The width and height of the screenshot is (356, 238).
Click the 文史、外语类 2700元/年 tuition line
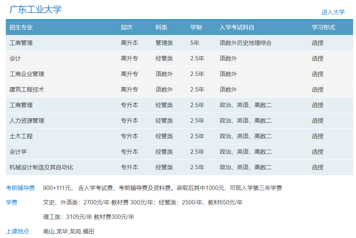[x=143, y=203]
